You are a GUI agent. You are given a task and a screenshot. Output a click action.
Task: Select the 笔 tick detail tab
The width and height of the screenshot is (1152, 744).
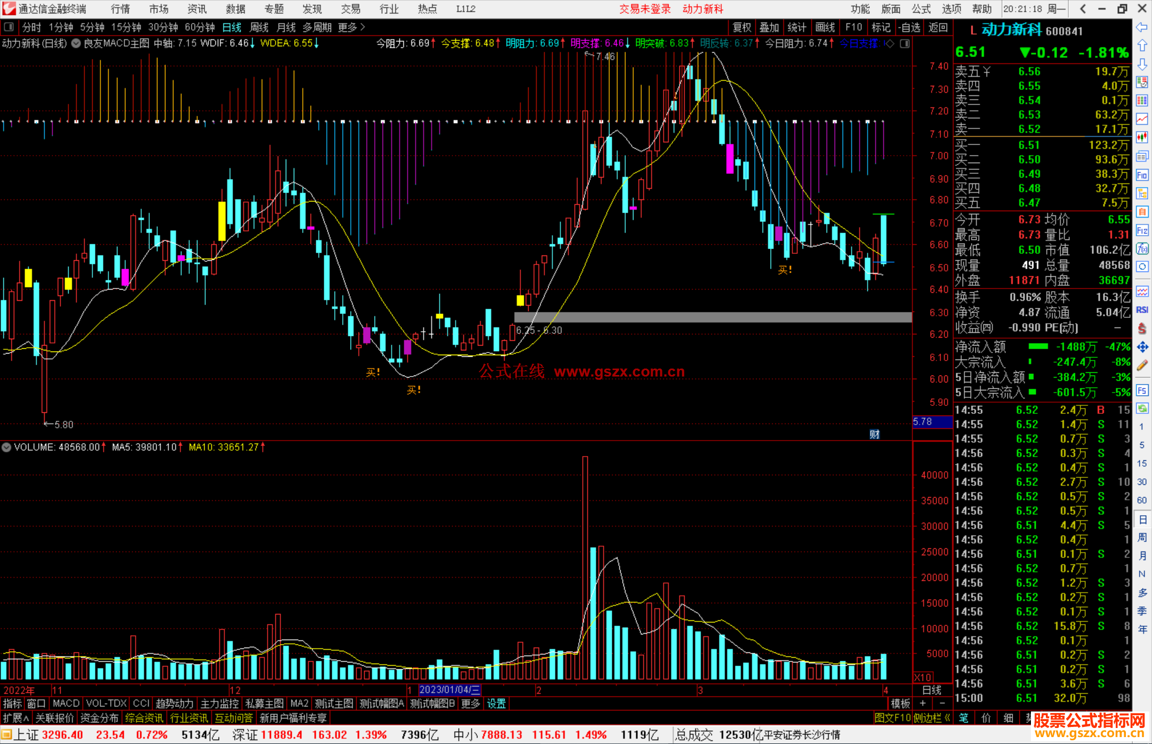(963, 718)
